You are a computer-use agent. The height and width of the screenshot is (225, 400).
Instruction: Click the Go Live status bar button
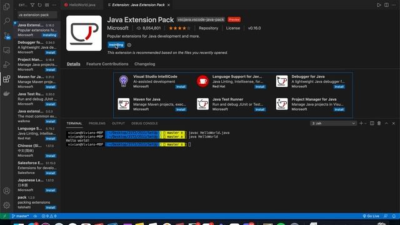click(371, 216)
